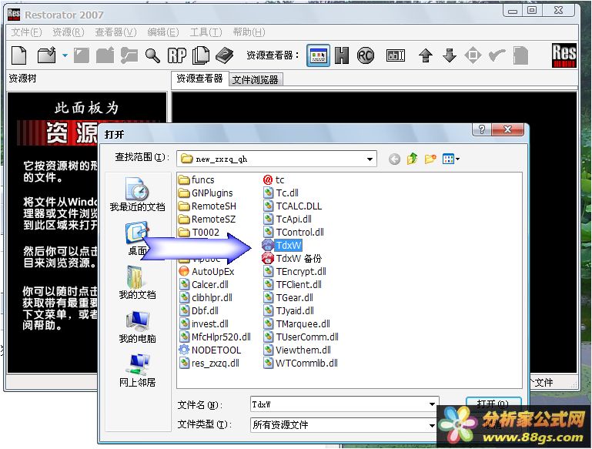
Task: Expand the 文件名 dropdown arrow
Action: coord(433,404)
